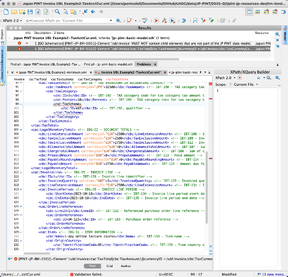This screenshot has height=277, width=288.
Task: Fold cac:Item element at line 129
Action: click(21, 232)
